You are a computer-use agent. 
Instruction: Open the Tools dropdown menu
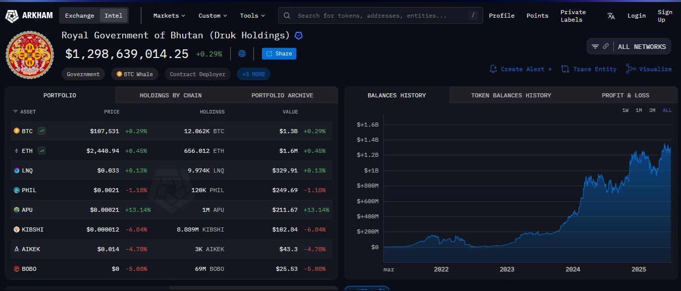pyautogui.click(x=252, y=16)
